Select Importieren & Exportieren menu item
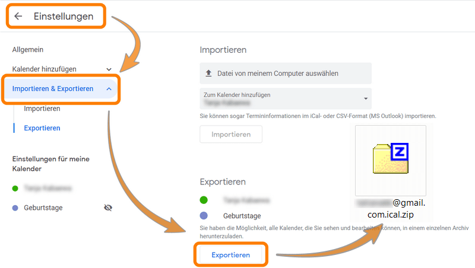Screen dimensions: 475x268 [53, 88]
